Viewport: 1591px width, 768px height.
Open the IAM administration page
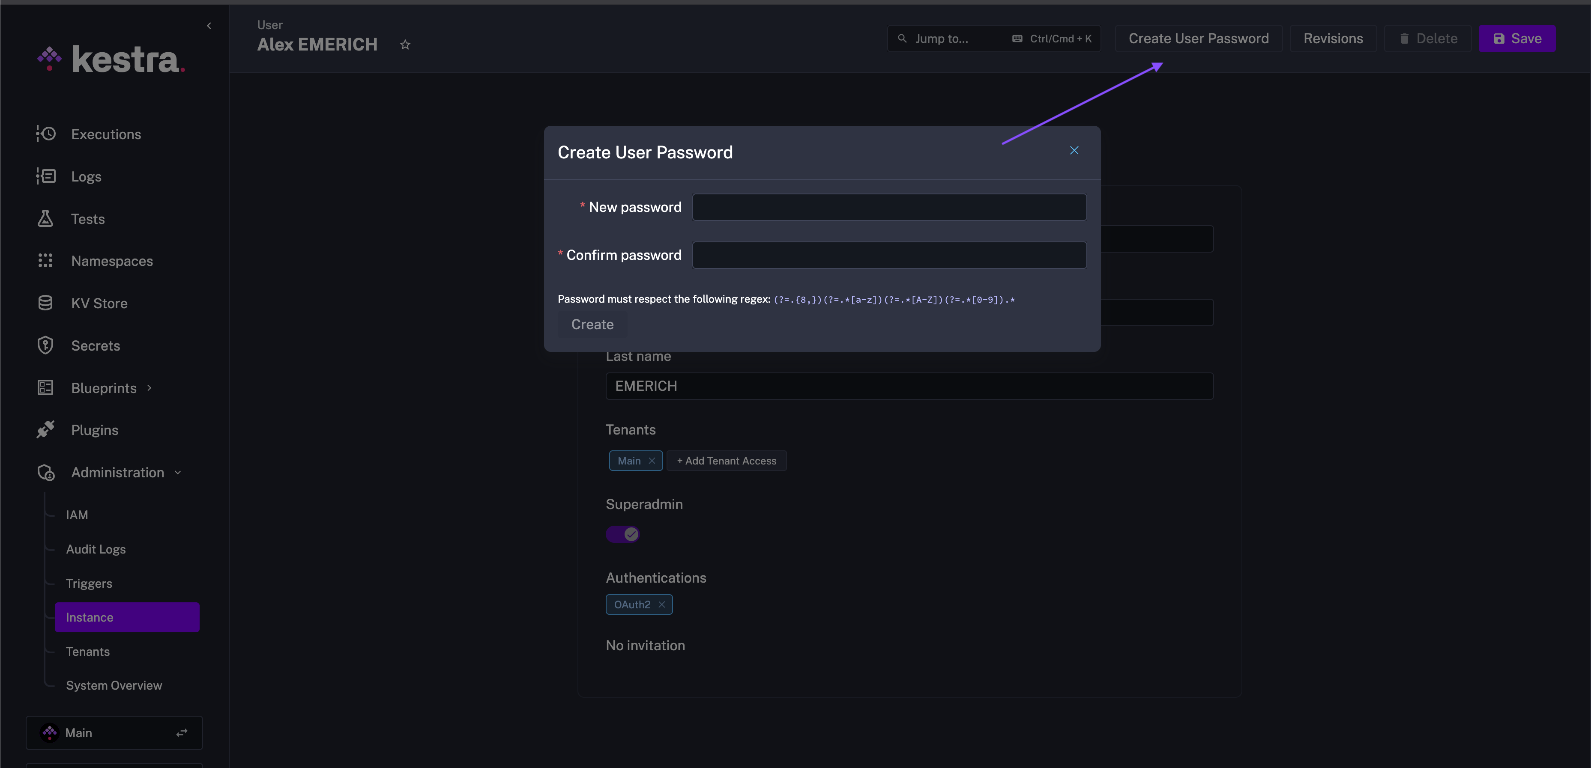[x=77, y=514]
